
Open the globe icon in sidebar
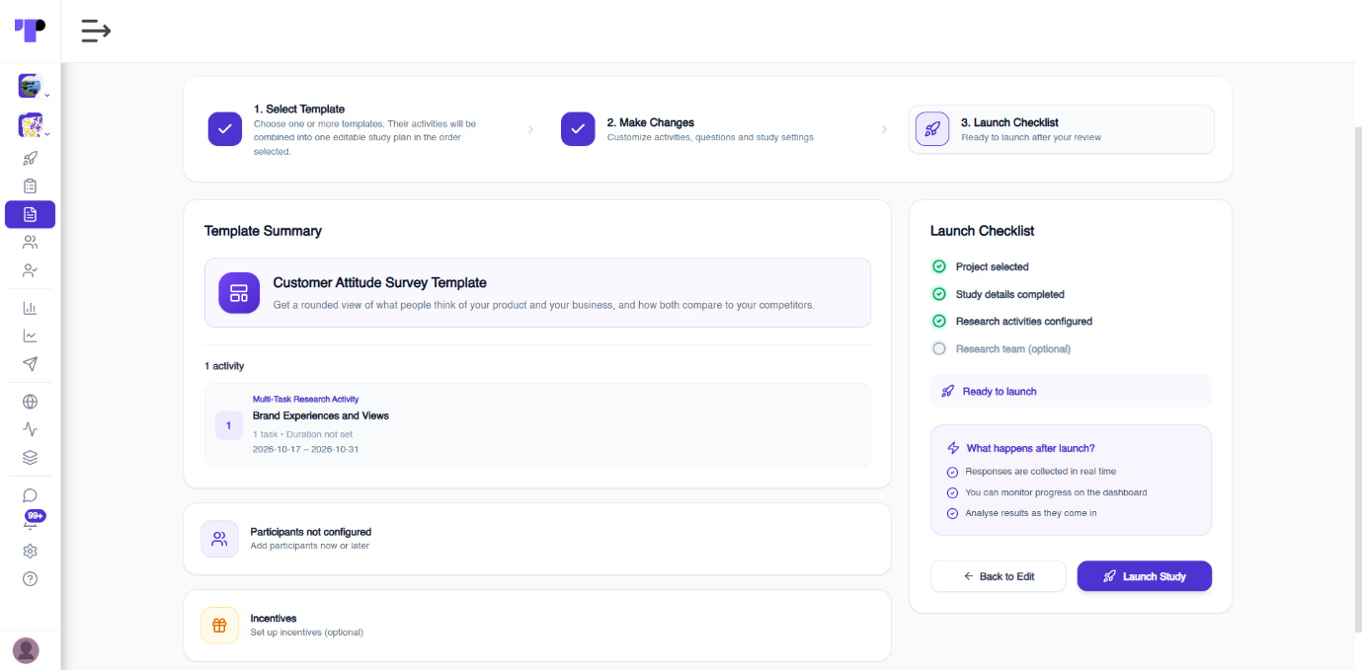tap(30, 402)
